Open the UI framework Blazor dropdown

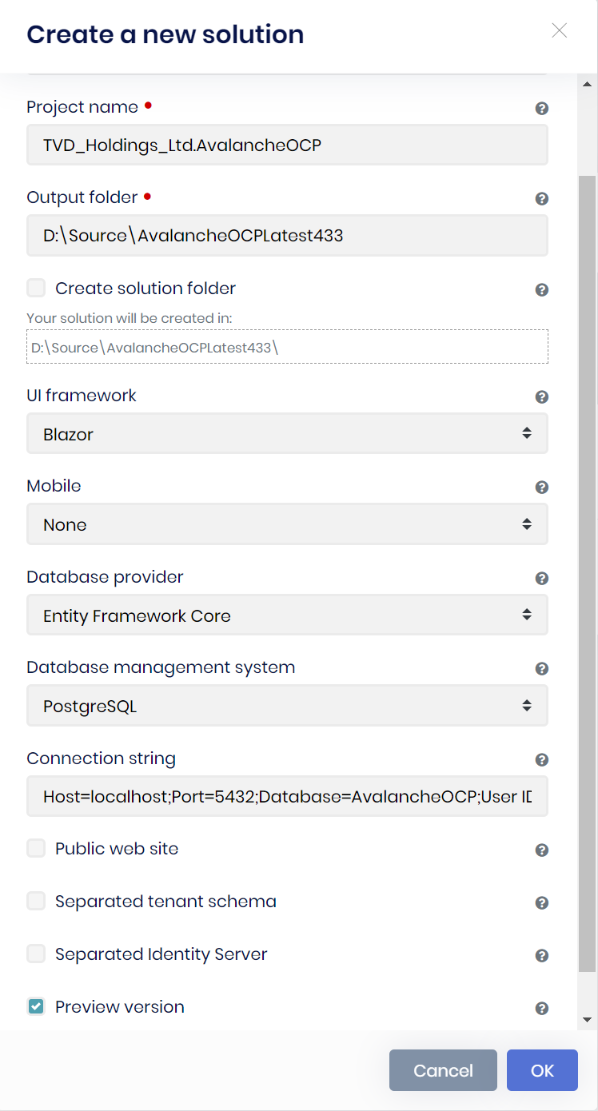click(x=287, y=434)
